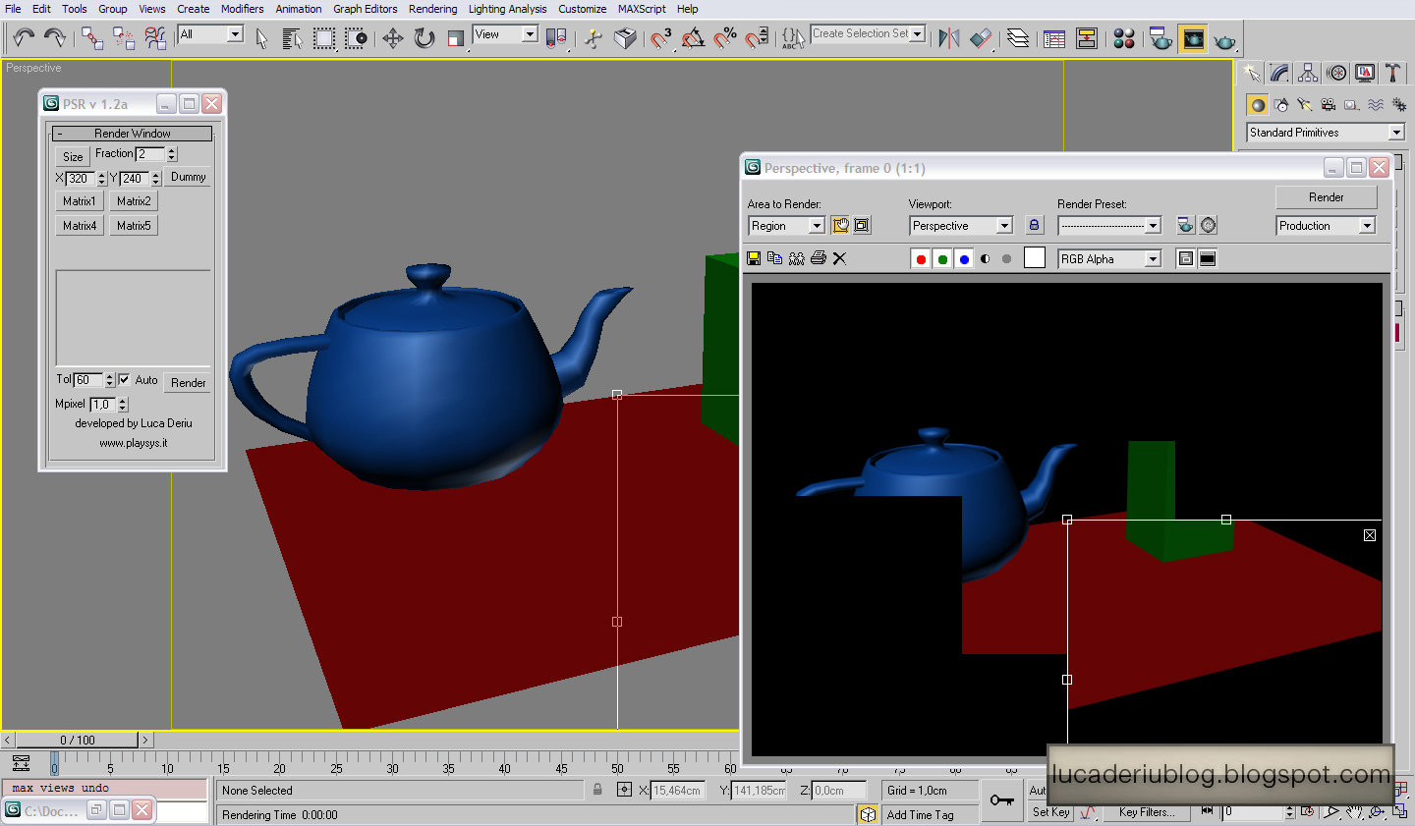Open the MAXScript menu
Image resolution: width=1415 pixels, height=826 pixels.
coord(642,9)
